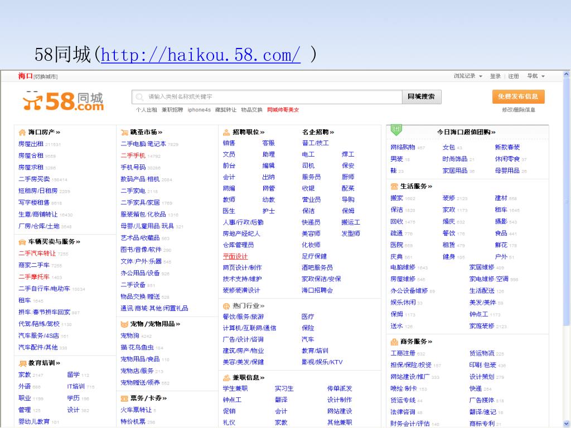Choose the 销售 job category

[229, 143]
